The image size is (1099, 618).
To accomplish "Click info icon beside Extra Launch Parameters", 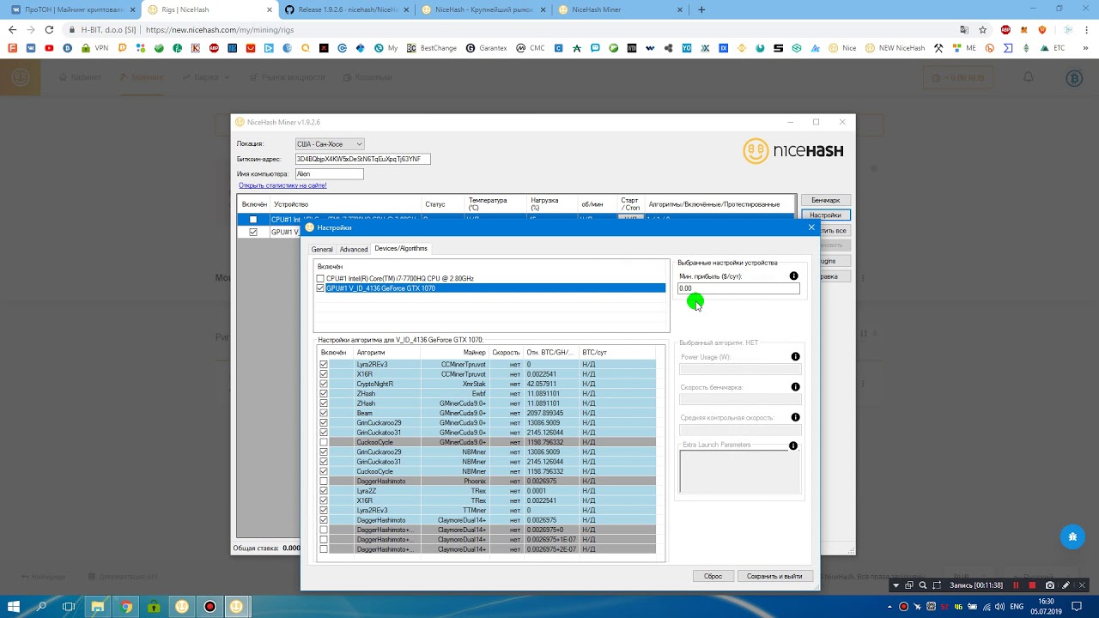I will click(x=793, y=445).
